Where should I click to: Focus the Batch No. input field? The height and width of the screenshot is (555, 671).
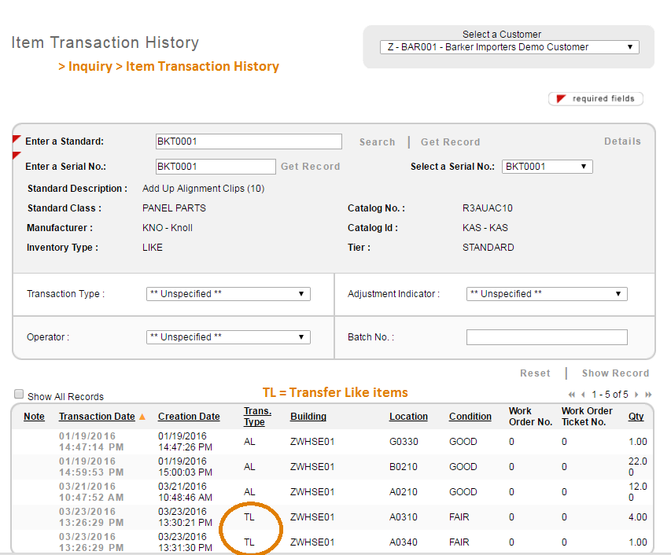pyautogui.click(x=547, y=337)
